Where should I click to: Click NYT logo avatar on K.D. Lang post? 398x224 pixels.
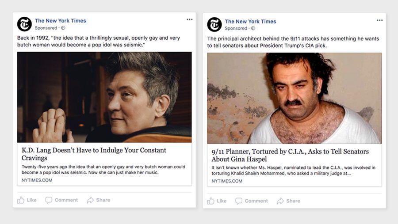click(24, 24)
